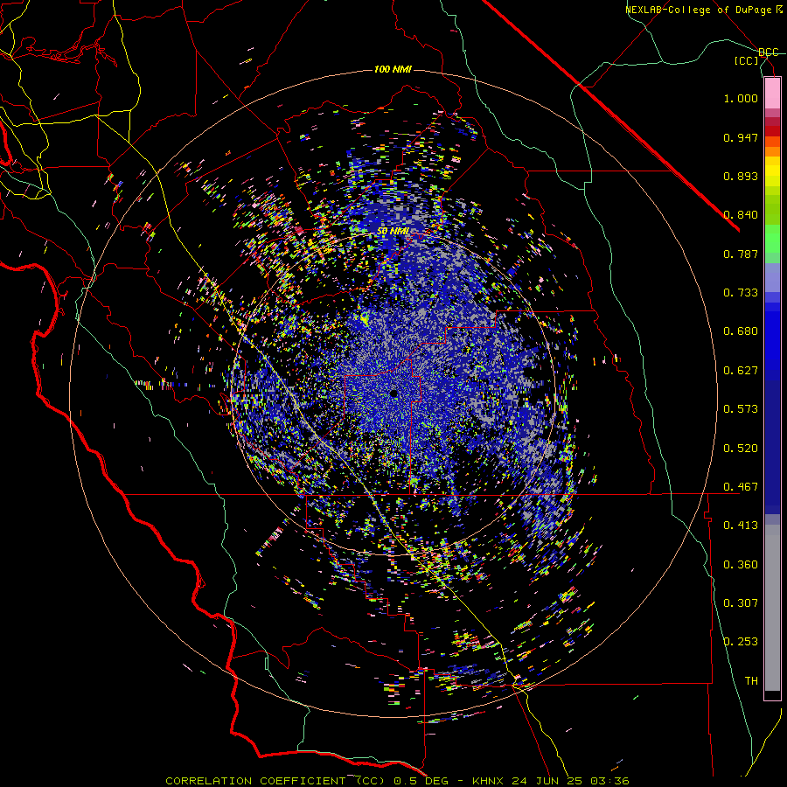Click the 0.627 scale value

click(741, 371)
